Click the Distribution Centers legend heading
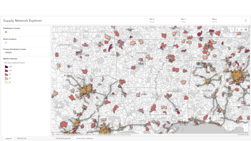The image size is (251, 141). (12, 28)
